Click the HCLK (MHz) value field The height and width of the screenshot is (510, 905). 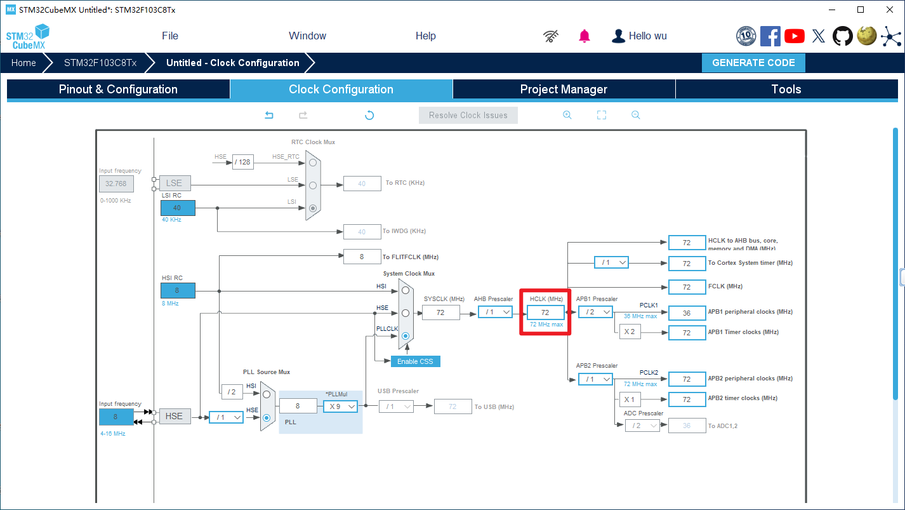pyautogui.click(x=545, y=312)
